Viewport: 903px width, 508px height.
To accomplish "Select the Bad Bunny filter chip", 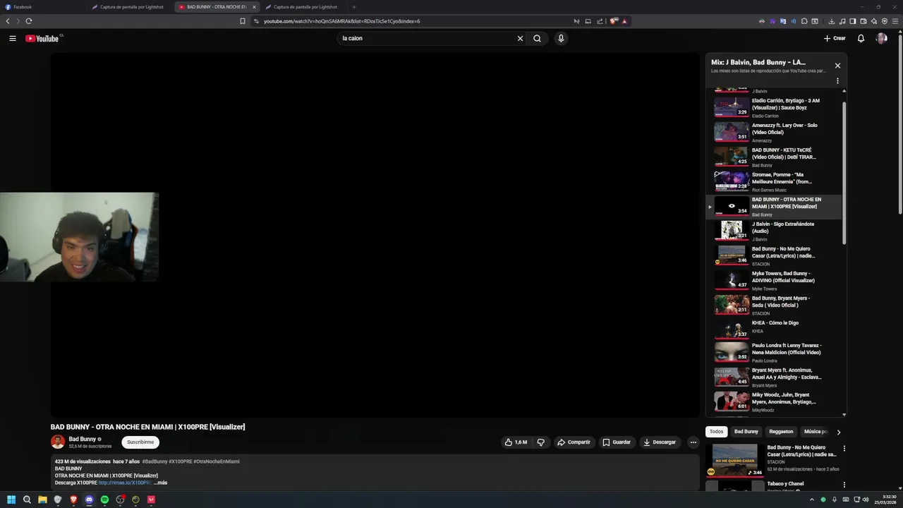I will [746, 432].
